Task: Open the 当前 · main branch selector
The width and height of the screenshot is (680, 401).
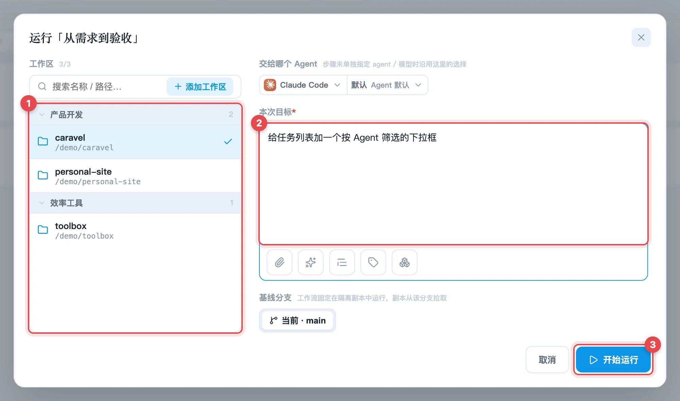Action: click(297, 320)
